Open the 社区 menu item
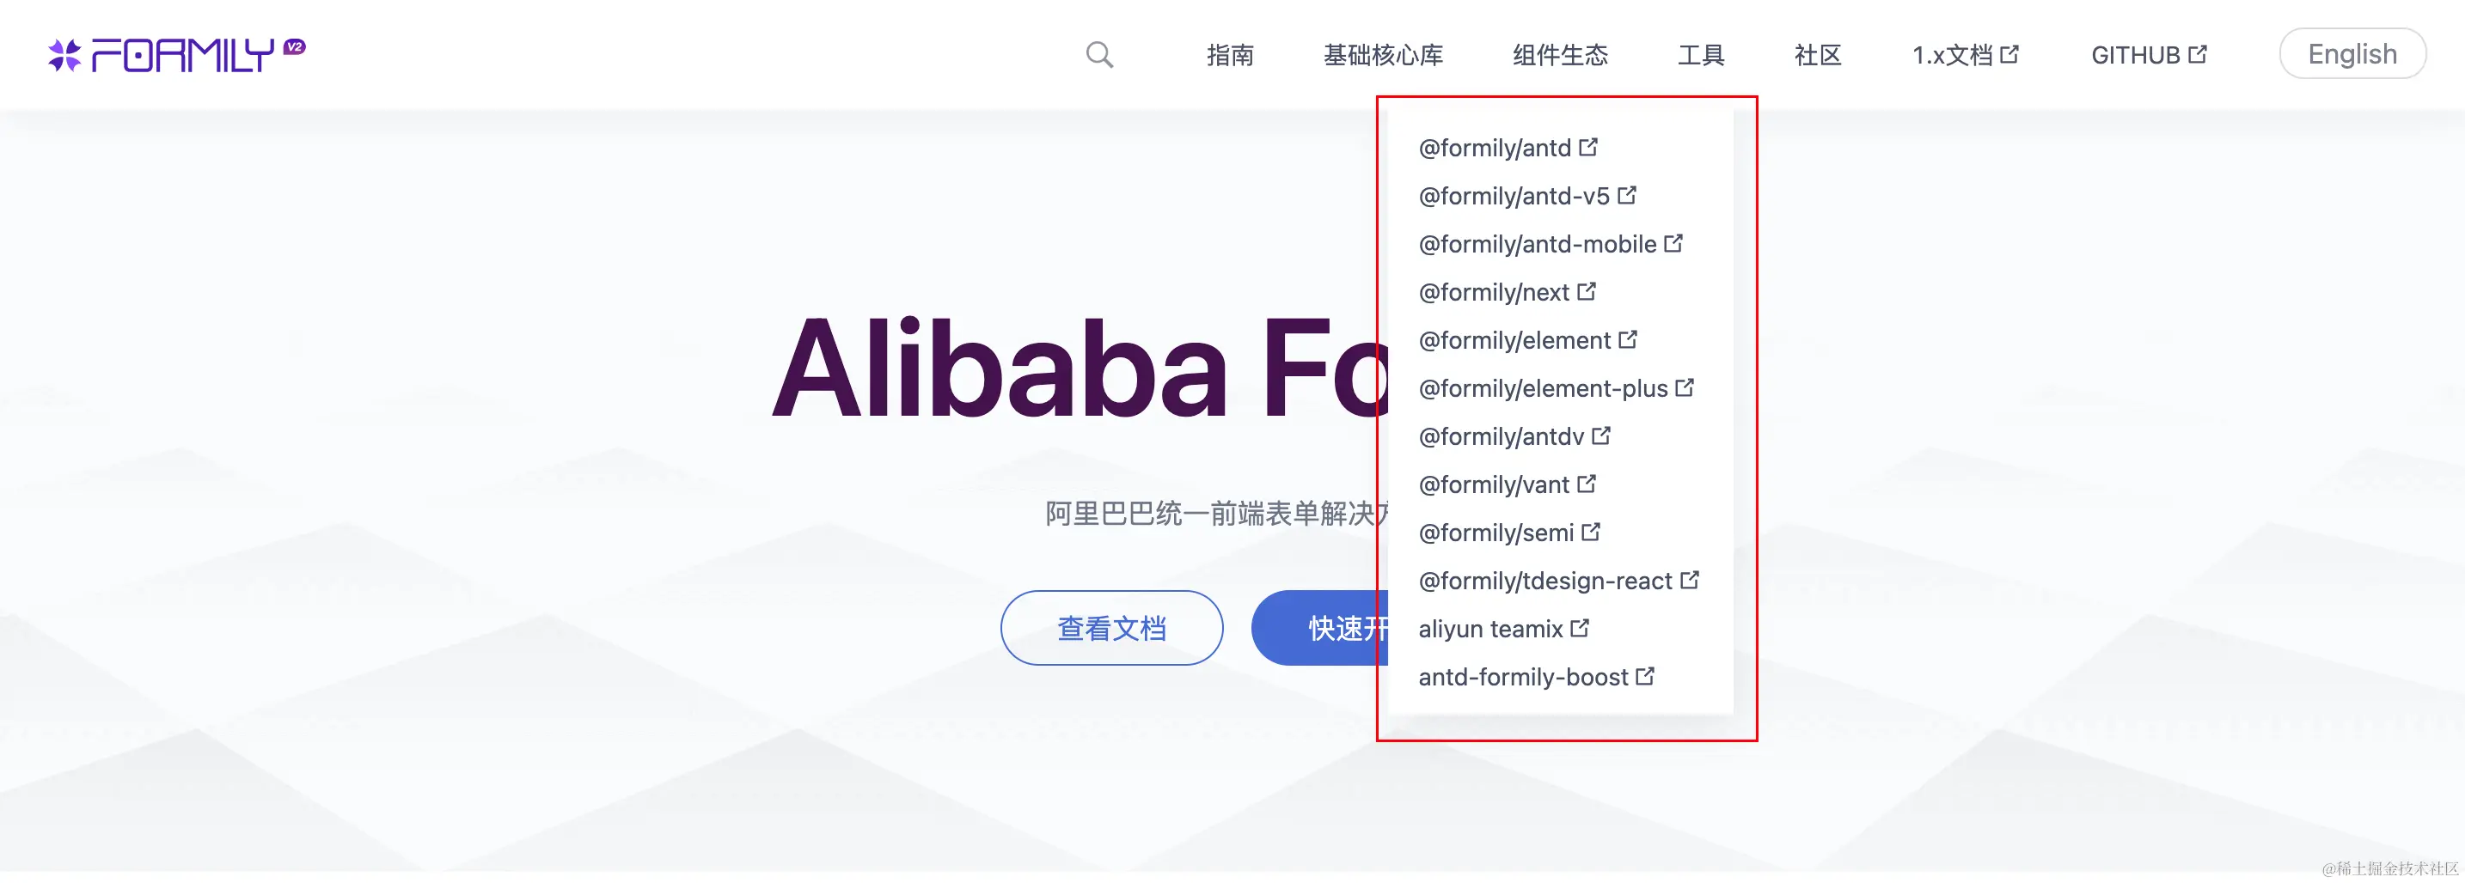 coord(1817,54)
